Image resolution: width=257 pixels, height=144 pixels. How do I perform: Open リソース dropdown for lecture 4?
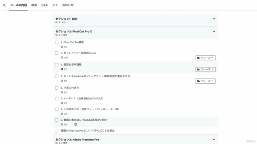(205, 69)
